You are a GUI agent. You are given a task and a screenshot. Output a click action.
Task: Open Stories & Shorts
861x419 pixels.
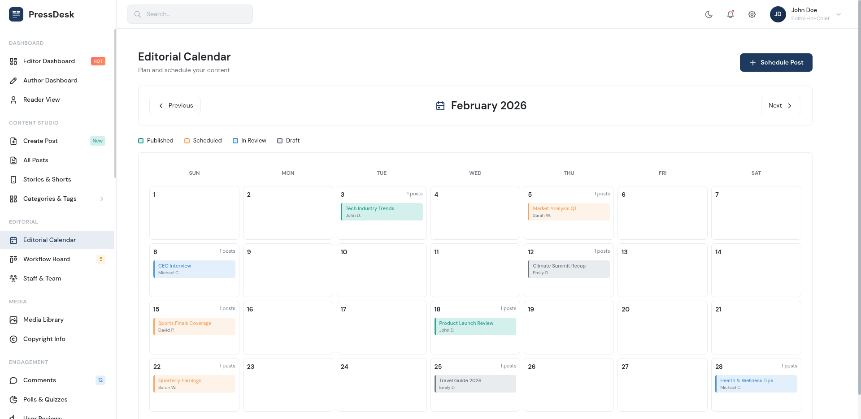pyautogui.click(x=47, y=179)
